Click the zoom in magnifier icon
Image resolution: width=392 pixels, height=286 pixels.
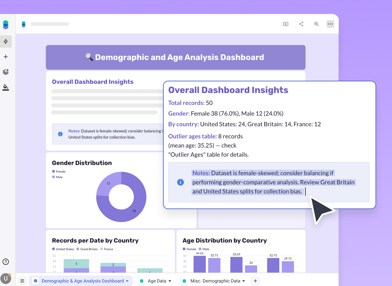click(316, 24)
